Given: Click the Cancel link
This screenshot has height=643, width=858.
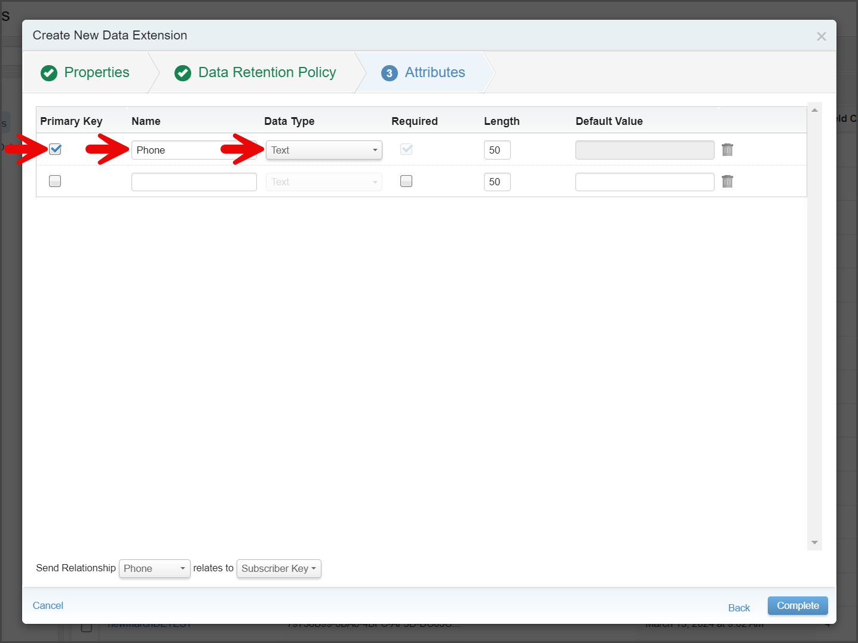Looking at the screenshot, I should coord(48,605).
